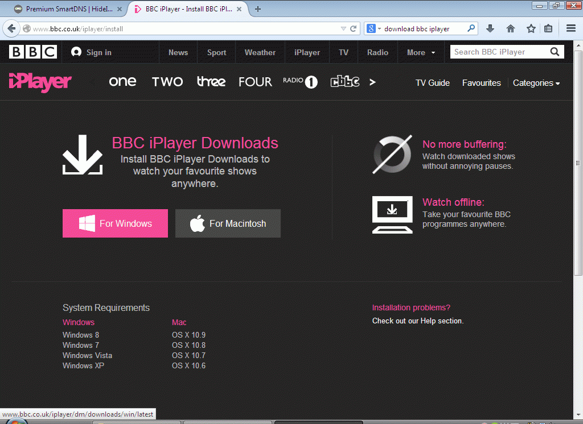
Task: Click the scrollbar up arrow
Action: tap(578, 45)
